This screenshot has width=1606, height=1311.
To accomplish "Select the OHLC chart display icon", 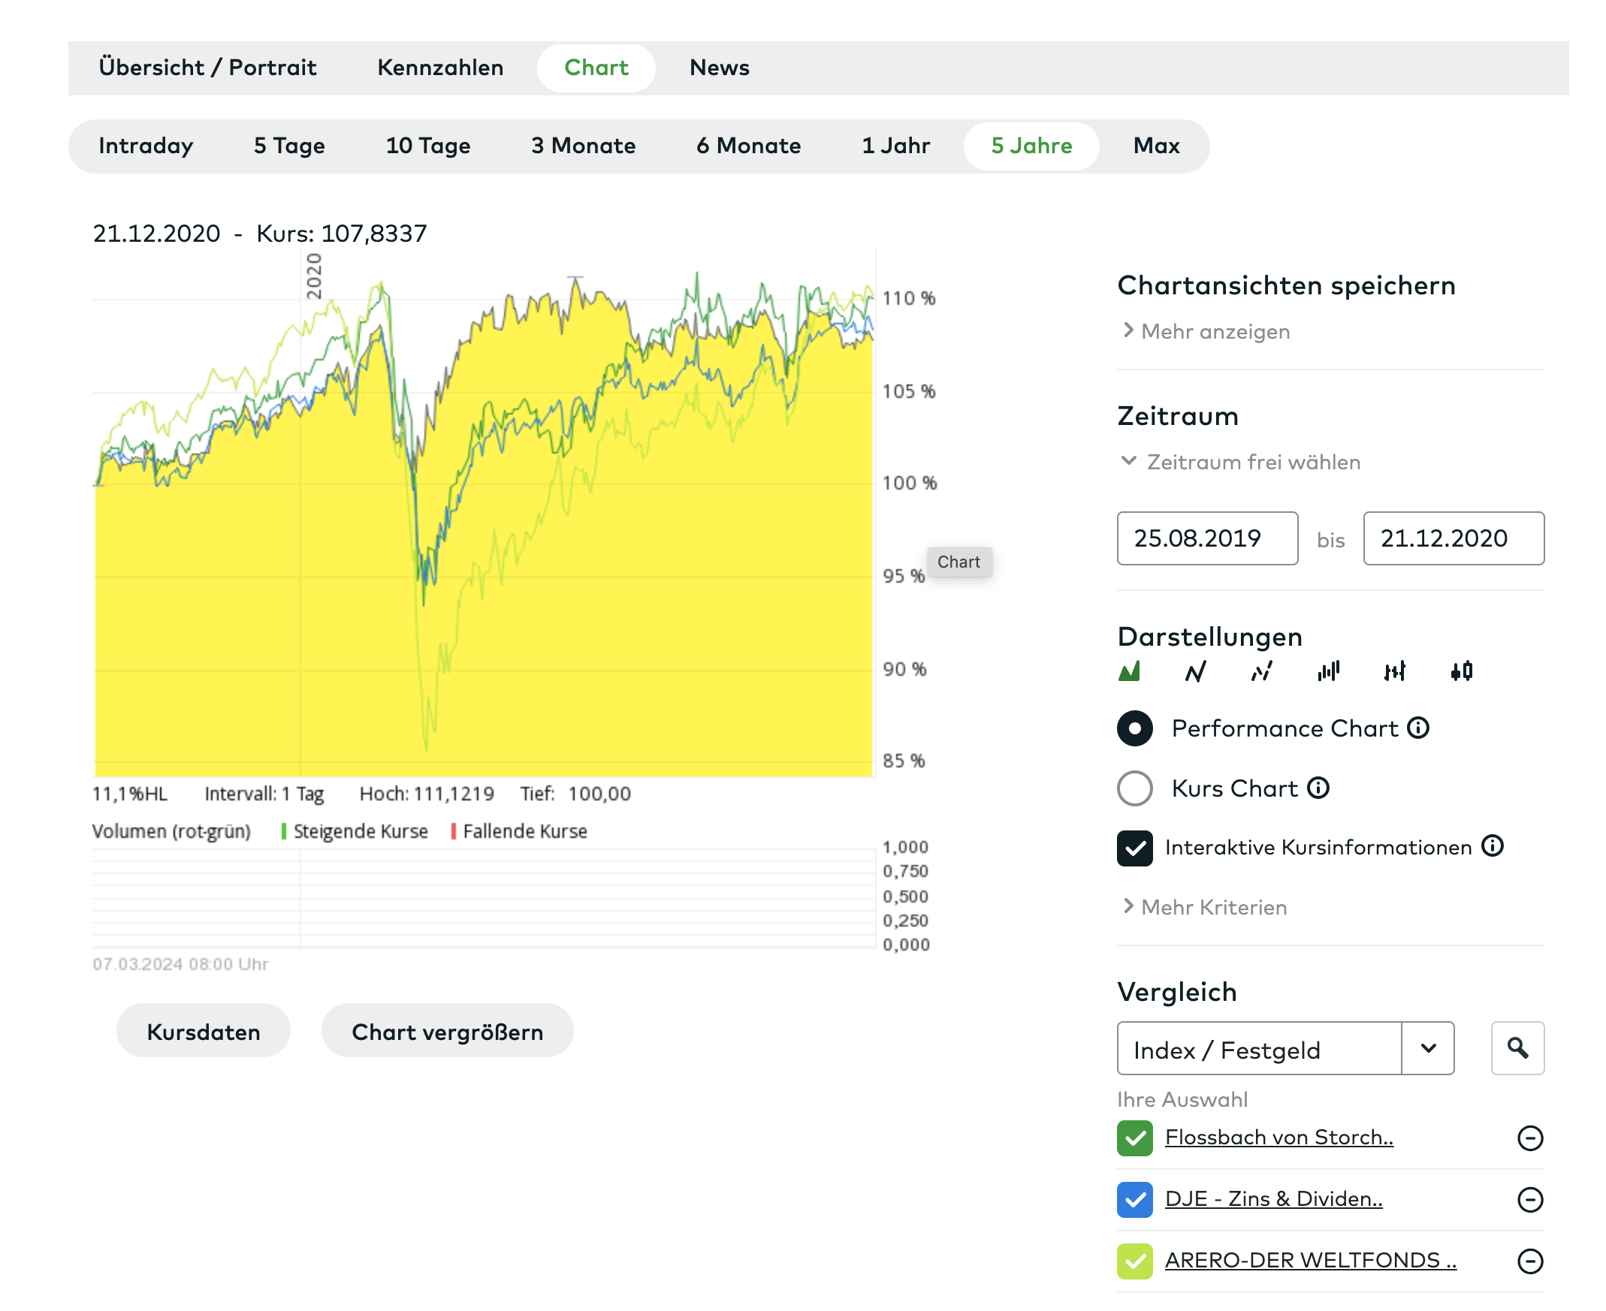I will pyautogui.click(x=1394, y=671).
